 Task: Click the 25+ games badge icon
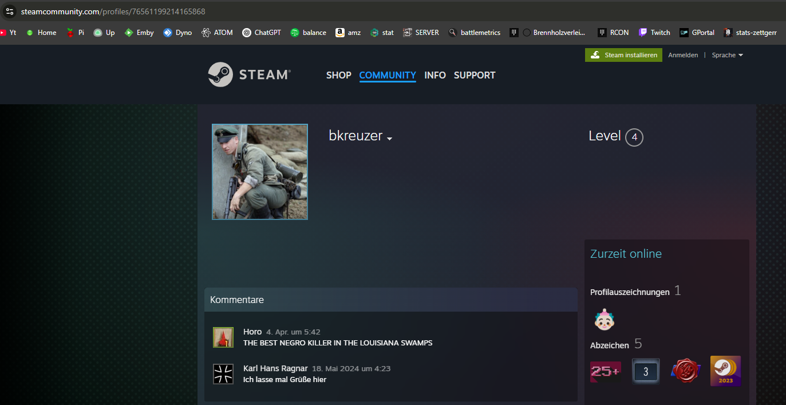[605, 371]
